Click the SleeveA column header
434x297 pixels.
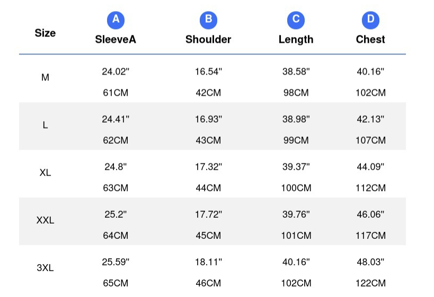[x=116, y=40]
